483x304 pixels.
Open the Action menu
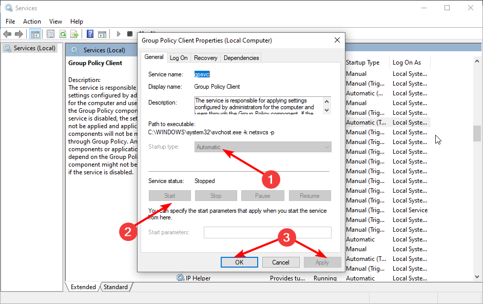pyautogui.click(x=32, y=21)
